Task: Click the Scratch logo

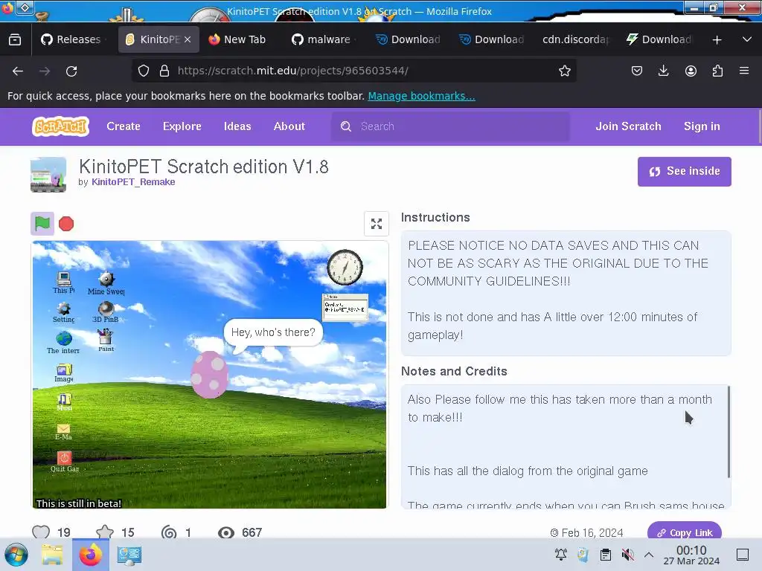Action: 61,126
